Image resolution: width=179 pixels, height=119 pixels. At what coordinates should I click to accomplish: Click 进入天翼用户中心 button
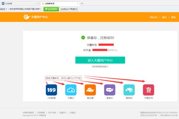click(x=100, y=60)
